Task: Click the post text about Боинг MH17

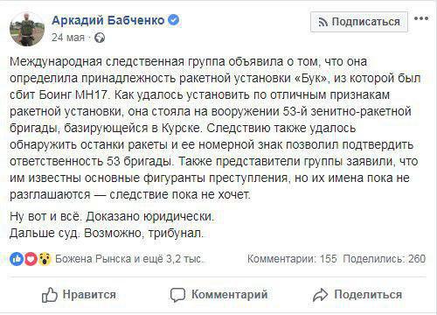Action: click(x=216, y=129)
